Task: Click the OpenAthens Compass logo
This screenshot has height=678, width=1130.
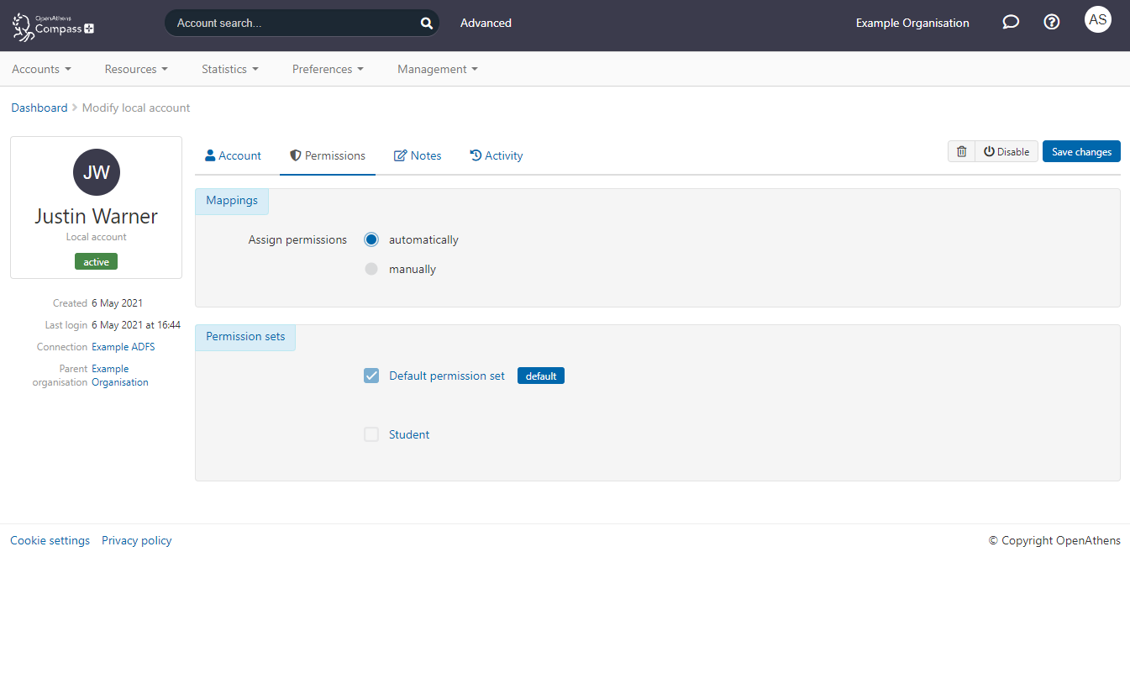Action: click(53, 25)
